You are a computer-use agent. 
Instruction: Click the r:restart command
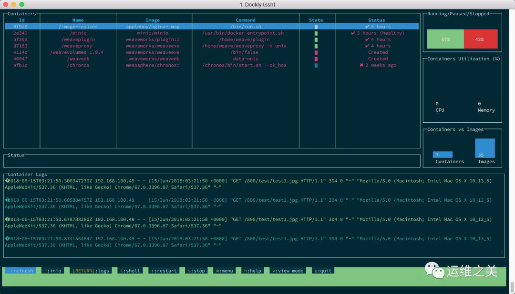(x=164, y=271)
